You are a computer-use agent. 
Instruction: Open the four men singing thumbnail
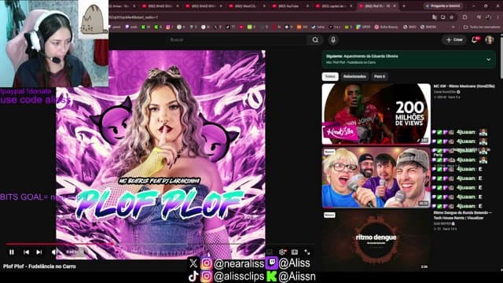376,178
